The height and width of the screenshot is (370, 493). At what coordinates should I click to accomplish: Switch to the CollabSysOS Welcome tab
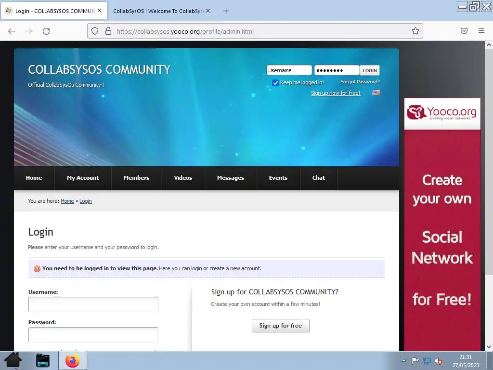160,11
